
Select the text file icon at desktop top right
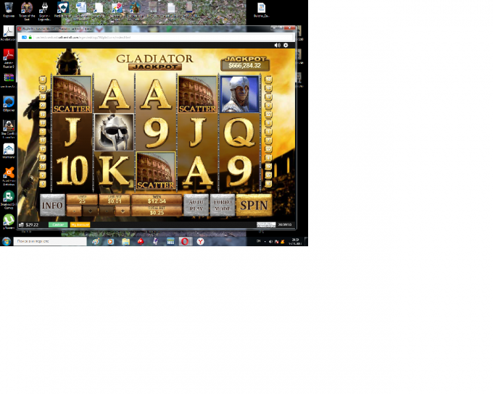pyautogui.click(x=261, y=9)
